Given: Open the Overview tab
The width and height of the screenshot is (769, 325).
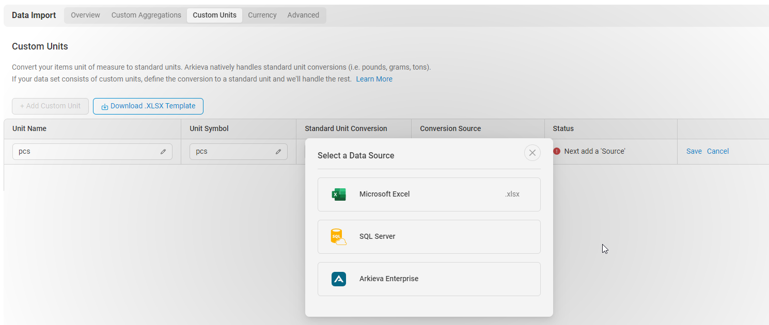Looking at the screenshot, I should [85, 15].
